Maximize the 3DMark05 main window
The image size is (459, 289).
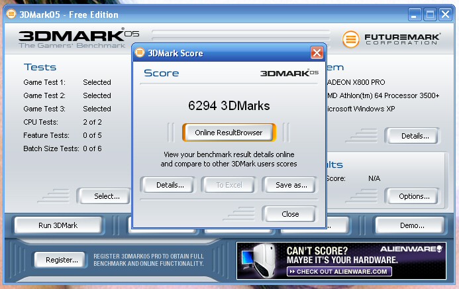[430, 15]
